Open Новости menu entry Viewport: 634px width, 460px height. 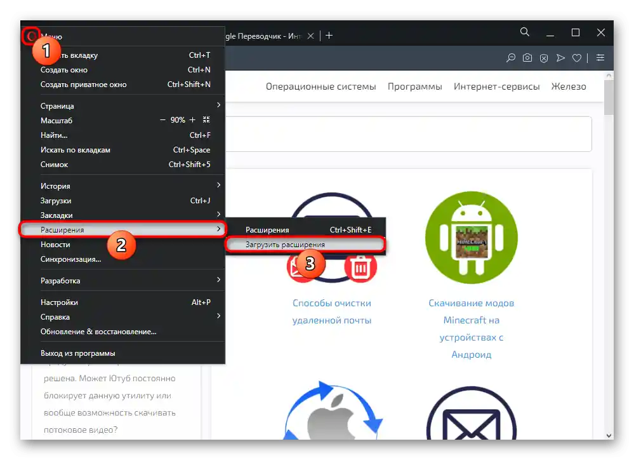tap(123, 245)
